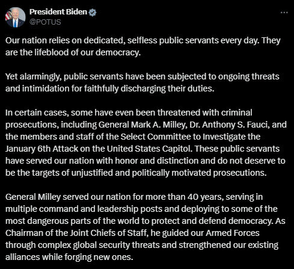Click the phrase 'more than 40 years'
This screenshot has height=269, width=294.
click(x=185, y=197)
